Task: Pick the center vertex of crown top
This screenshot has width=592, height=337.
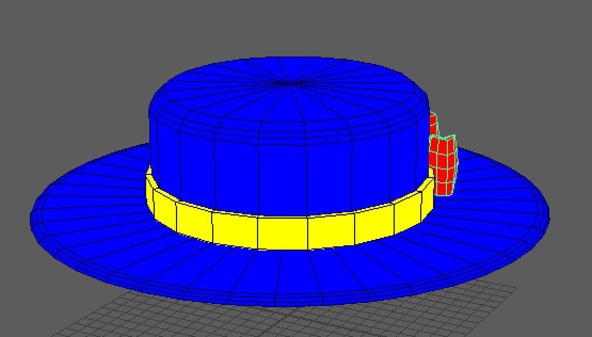Action: point(290,82)
